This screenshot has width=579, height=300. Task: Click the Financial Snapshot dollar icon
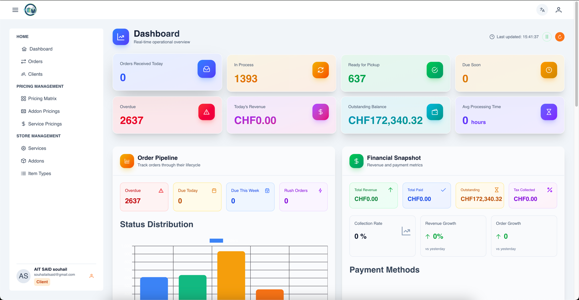tap(357, 161)
